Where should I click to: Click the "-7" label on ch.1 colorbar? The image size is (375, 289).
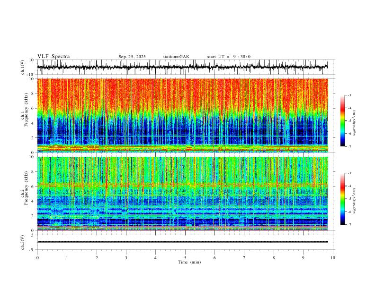pyautogui.click(x=349, y=147)
